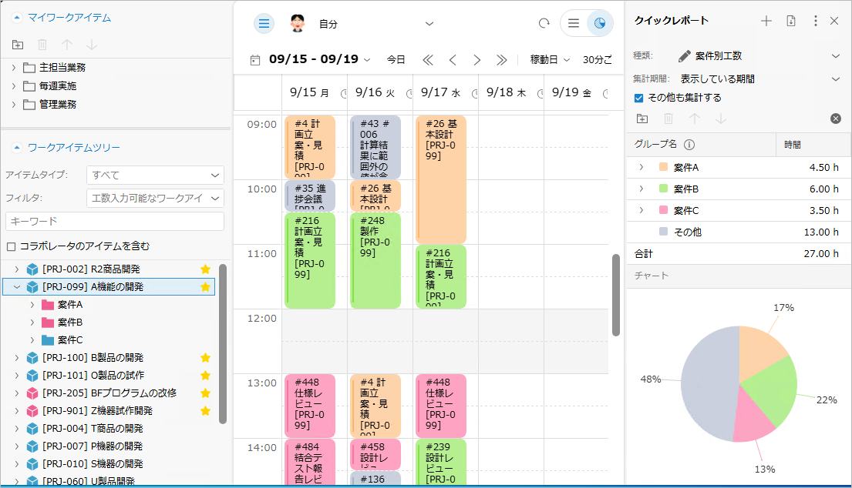Expand the 案件A row in the report table

pyautogui.click(x=641, y=167)
